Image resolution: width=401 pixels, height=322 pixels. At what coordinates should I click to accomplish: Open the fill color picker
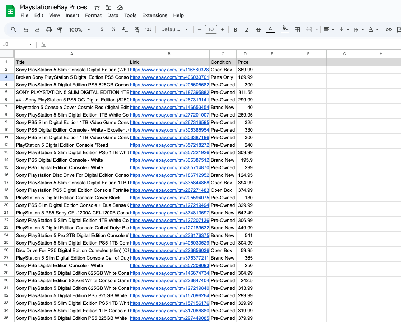pos(285,29)
